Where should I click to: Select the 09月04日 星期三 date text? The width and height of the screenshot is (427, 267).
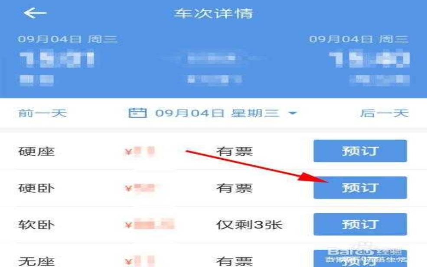click(x=217, y=113)
